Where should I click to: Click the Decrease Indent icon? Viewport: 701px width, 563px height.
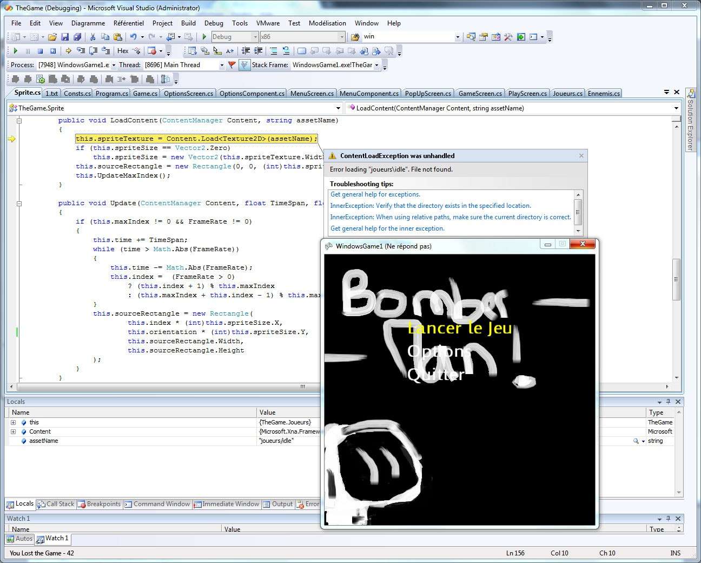[x=246, y=51]
